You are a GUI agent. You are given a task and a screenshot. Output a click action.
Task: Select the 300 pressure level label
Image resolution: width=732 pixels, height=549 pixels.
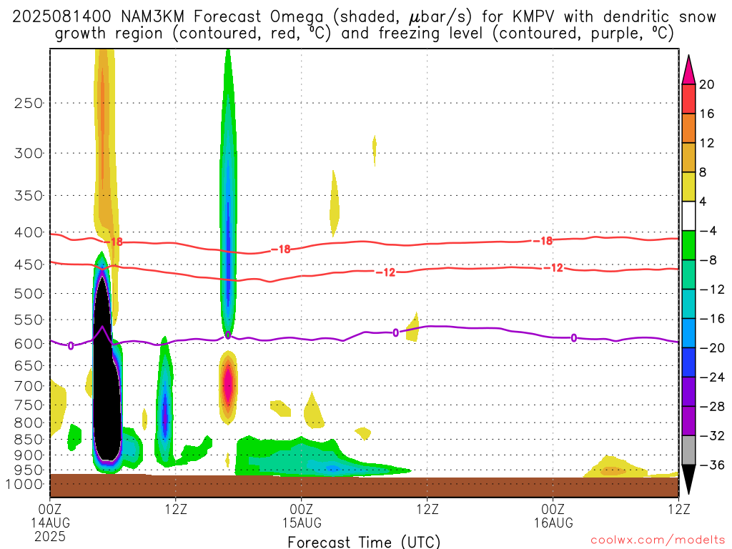click(x=29, y=153)
